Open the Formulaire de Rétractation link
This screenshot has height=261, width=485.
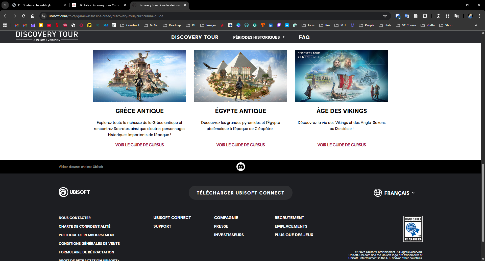point(86,252)
